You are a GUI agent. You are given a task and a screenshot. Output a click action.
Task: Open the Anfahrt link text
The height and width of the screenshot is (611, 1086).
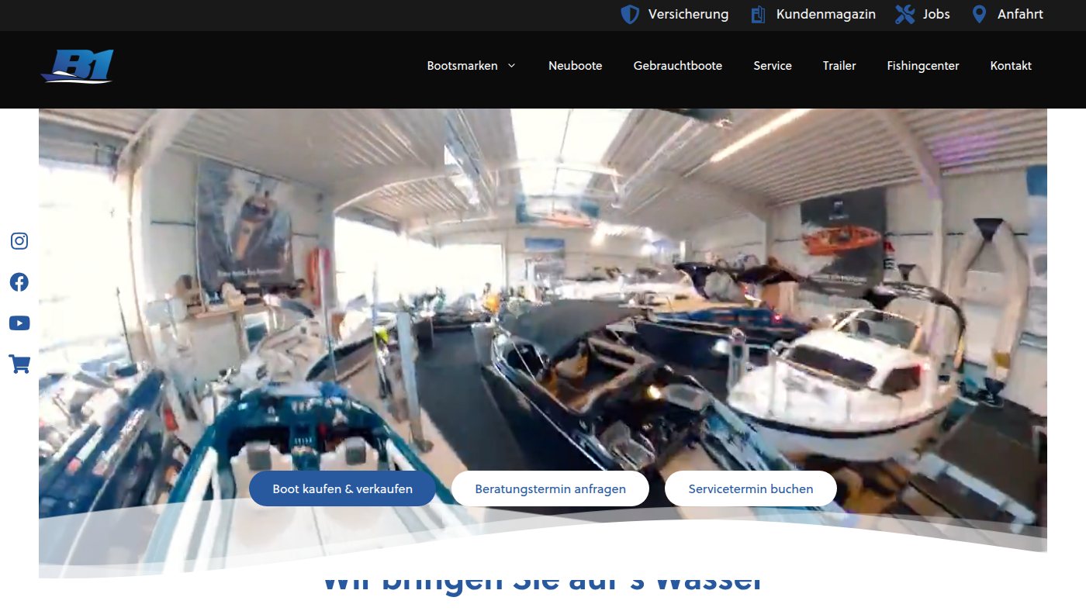click(1020, 14)
